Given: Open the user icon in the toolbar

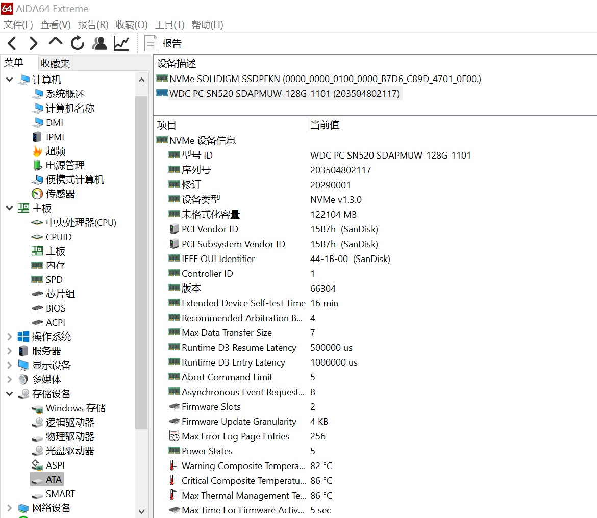Looking at the screenshot, I should 99,43.
